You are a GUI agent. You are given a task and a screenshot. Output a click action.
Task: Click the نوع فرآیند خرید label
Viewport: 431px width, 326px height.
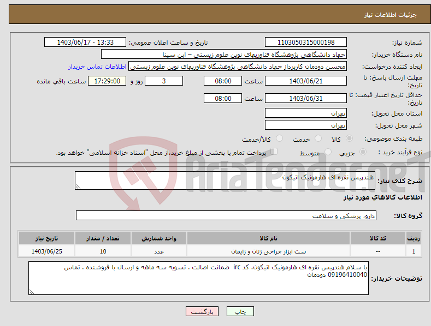tap(400, 152)
